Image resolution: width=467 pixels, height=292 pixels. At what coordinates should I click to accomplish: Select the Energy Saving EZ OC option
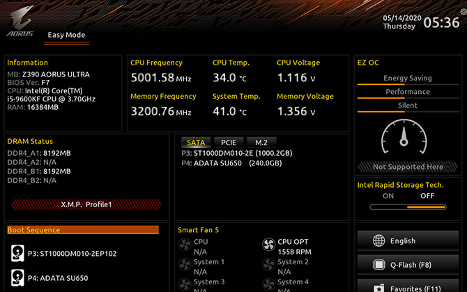[x=408, y=79]
